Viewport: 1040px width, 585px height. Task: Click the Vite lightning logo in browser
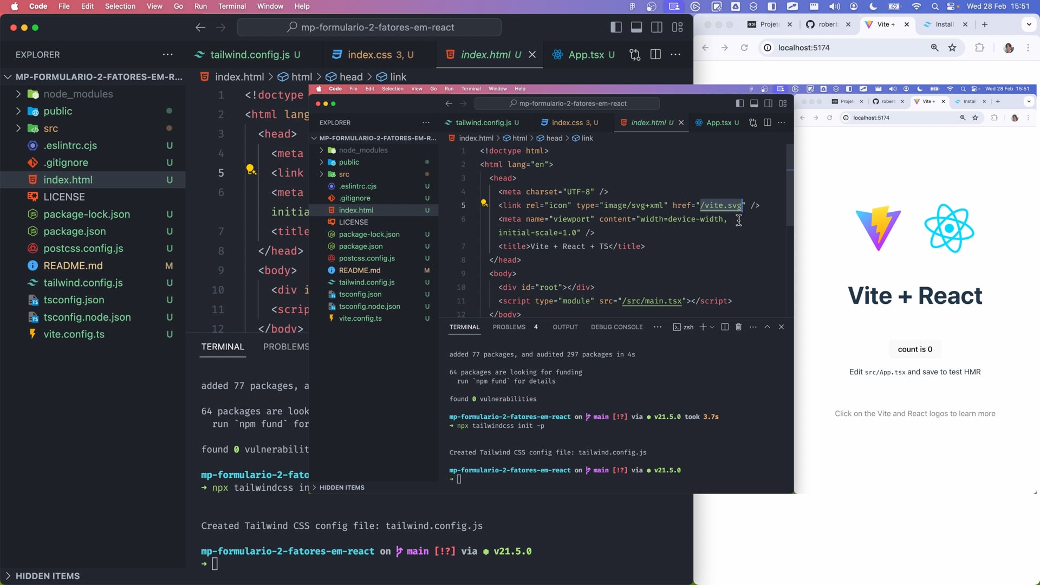click(877, 228)
